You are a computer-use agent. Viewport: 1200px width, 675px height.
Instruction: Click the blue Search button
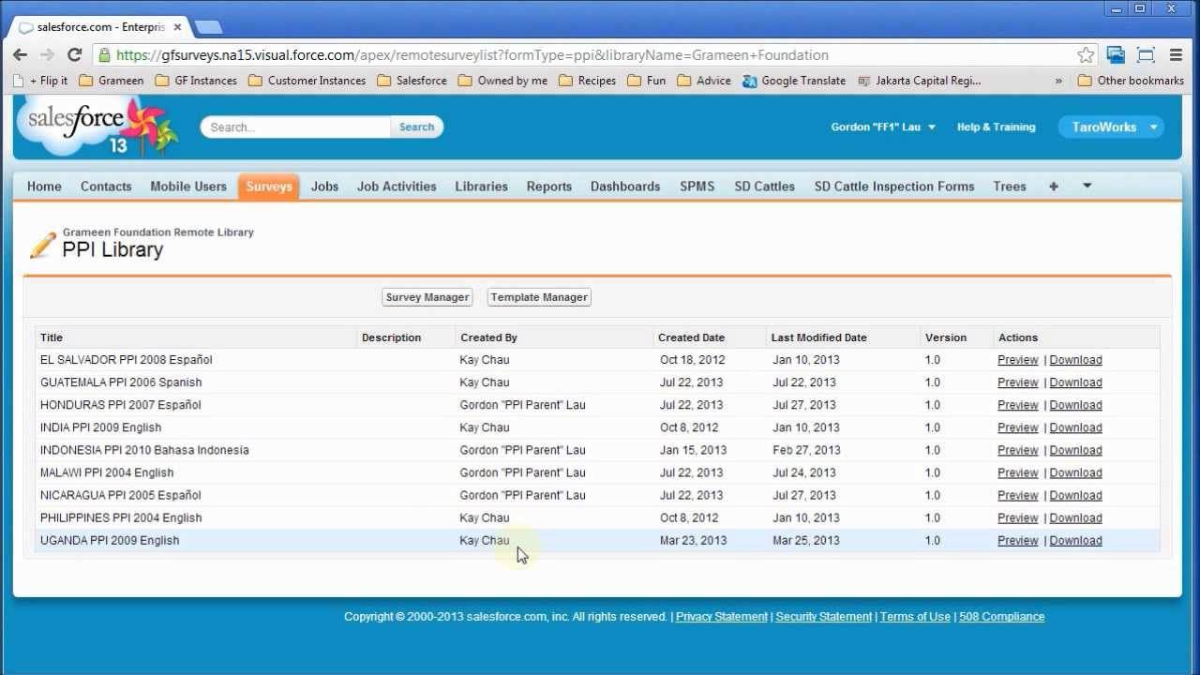click(417, 127)
